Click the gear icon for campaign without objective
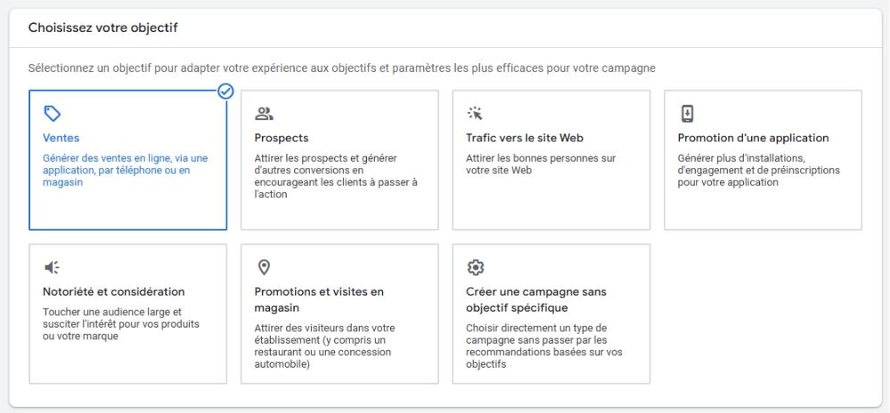Screen dimensions: 890x413 click(476, 267)
